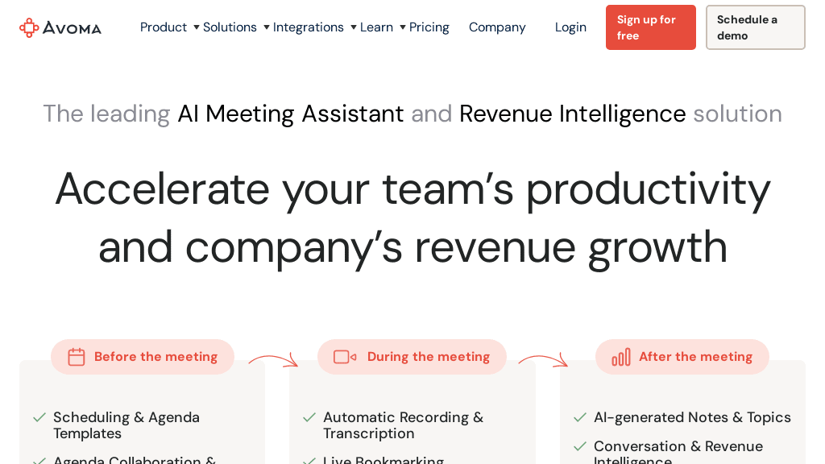The height and width of the screenshot is (464, 825).
Task: Click the During the meeting pill badge
Action: coord(412,357)
